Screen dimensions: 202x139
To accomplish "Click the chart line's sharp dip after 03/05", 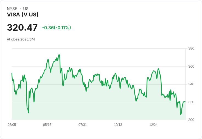I will click(28, 112).
